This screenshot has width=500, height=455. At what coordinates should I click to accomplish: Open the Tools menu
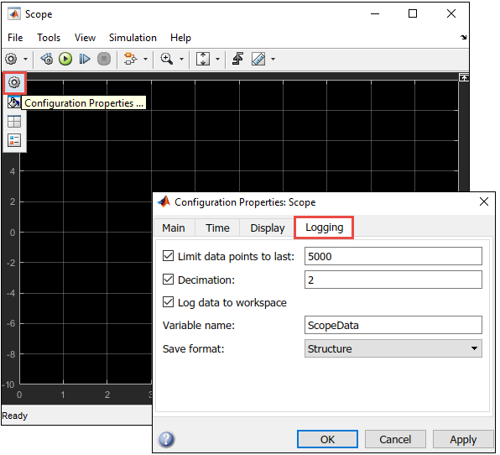(49, 38)
